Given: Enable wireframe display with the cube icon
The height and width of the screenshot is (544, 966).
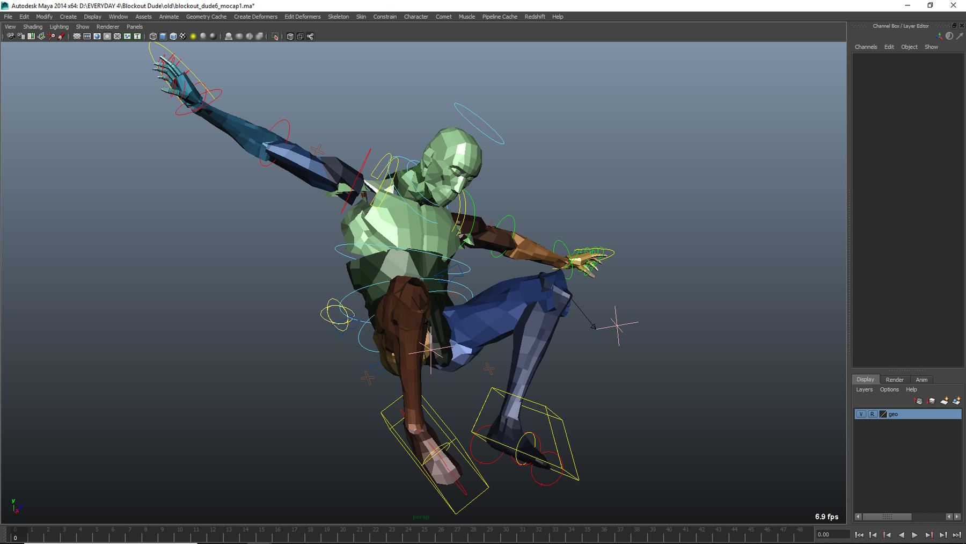Looking at the screenshot, I should click(152, 37).
